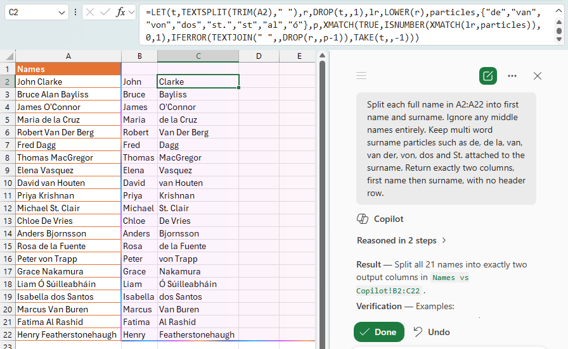Select surname cell O'Connor

point(198,107)
